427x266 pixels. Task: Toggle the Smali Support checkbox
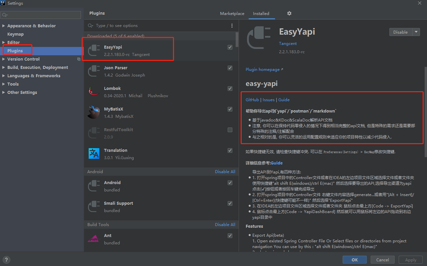pyautogui.click(x=230, y=203)
